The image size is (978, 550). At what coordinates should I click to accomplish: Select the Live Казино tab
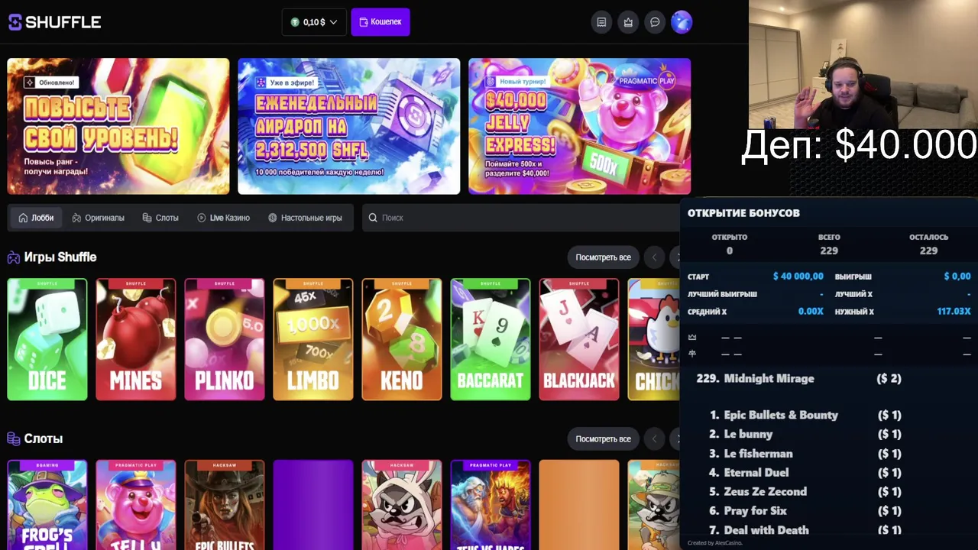click(224, 218)
